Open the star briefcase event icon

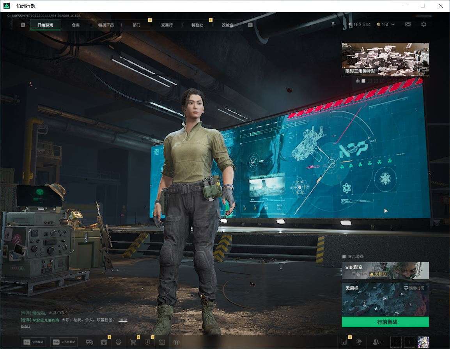pos(104,342)
